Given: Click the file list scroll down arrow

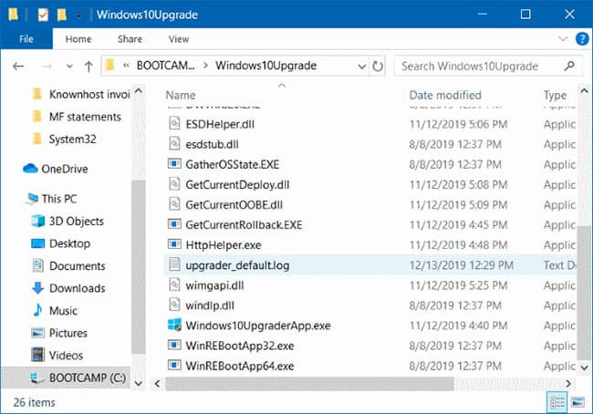Looking at the screenshot, I should pos(584,367).
